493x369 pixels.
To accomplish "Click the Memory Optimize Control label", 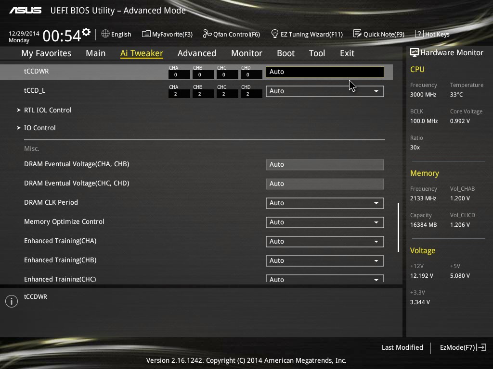I will (x=64, y=221).
